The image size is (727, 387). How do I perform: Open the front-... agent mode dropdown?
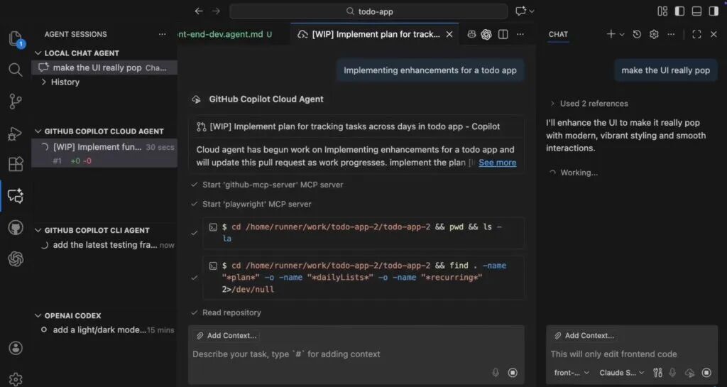pos(572,373)
